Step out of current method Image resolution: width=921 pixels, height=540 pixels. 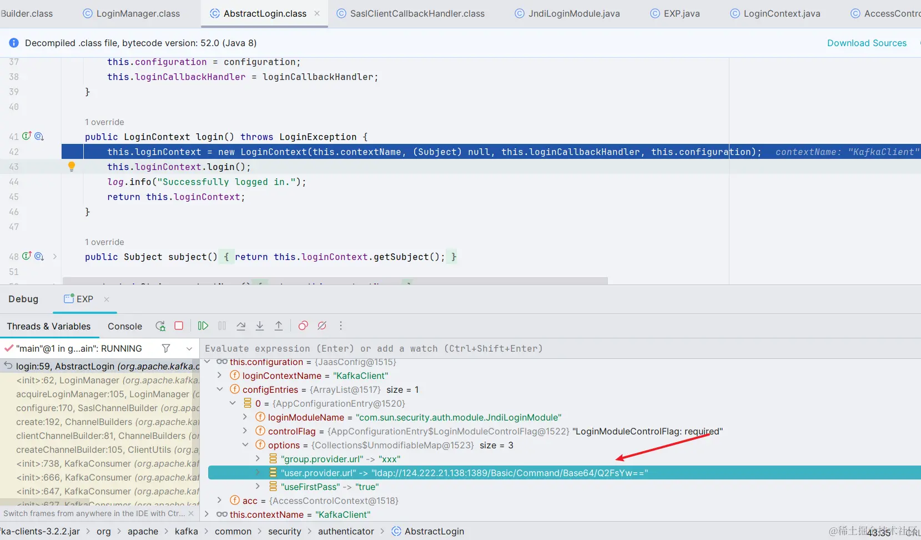click(x=279, y=326)
